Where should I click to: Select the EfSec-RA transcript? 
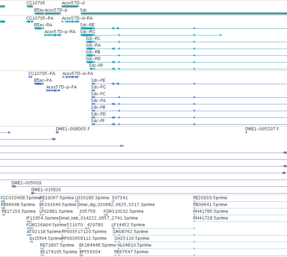[x=39, y=28]
